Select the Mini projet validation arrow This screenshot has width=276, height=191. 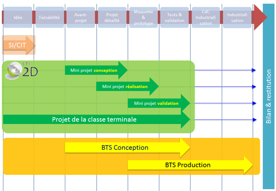pos(157,103)
